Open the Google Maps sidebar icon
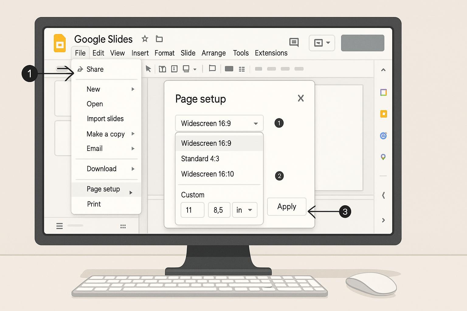Image resolution: width=467 pixels, height=311 pixels. 383,157
